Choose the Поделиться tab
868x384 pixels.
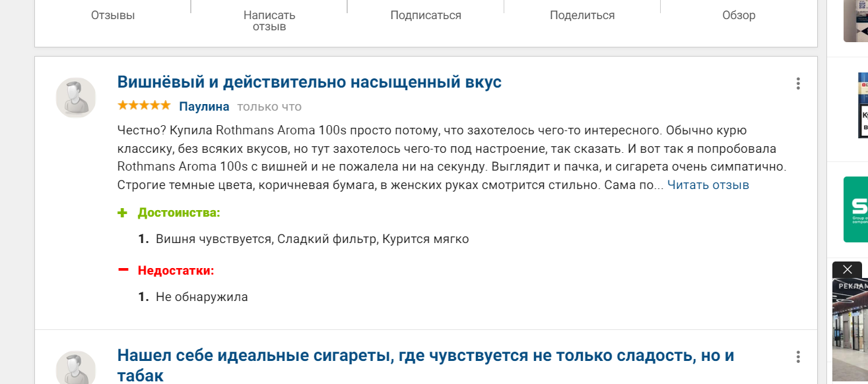tap(582, 15)
